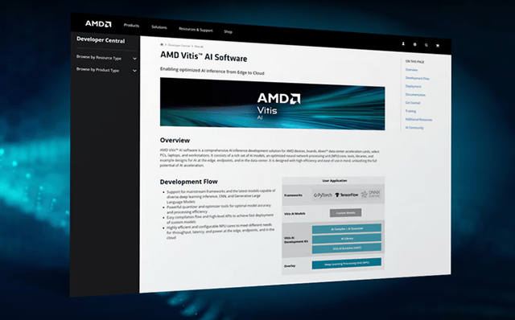The width and height of the screenshot is (515, 320).
Task: Click the Vitis AI Models row label
Action: (x=295, y=214)
